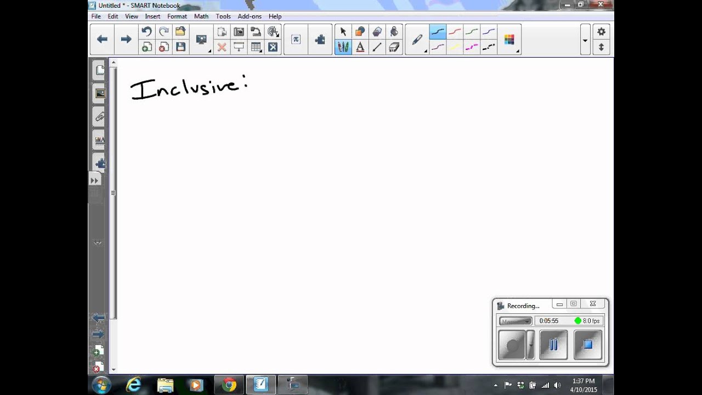702x395 pixels.
Task: Stop the recording
Action: click(588, 345)
